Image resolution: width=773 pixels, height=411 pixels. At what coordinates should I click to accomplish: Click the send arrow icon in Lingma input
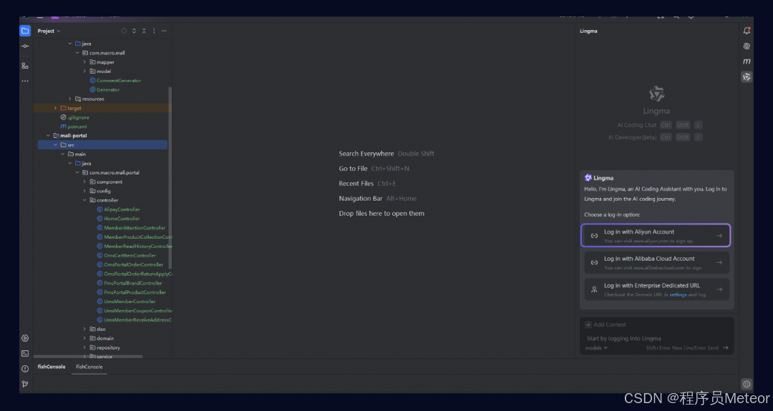(x=726, y=348)
